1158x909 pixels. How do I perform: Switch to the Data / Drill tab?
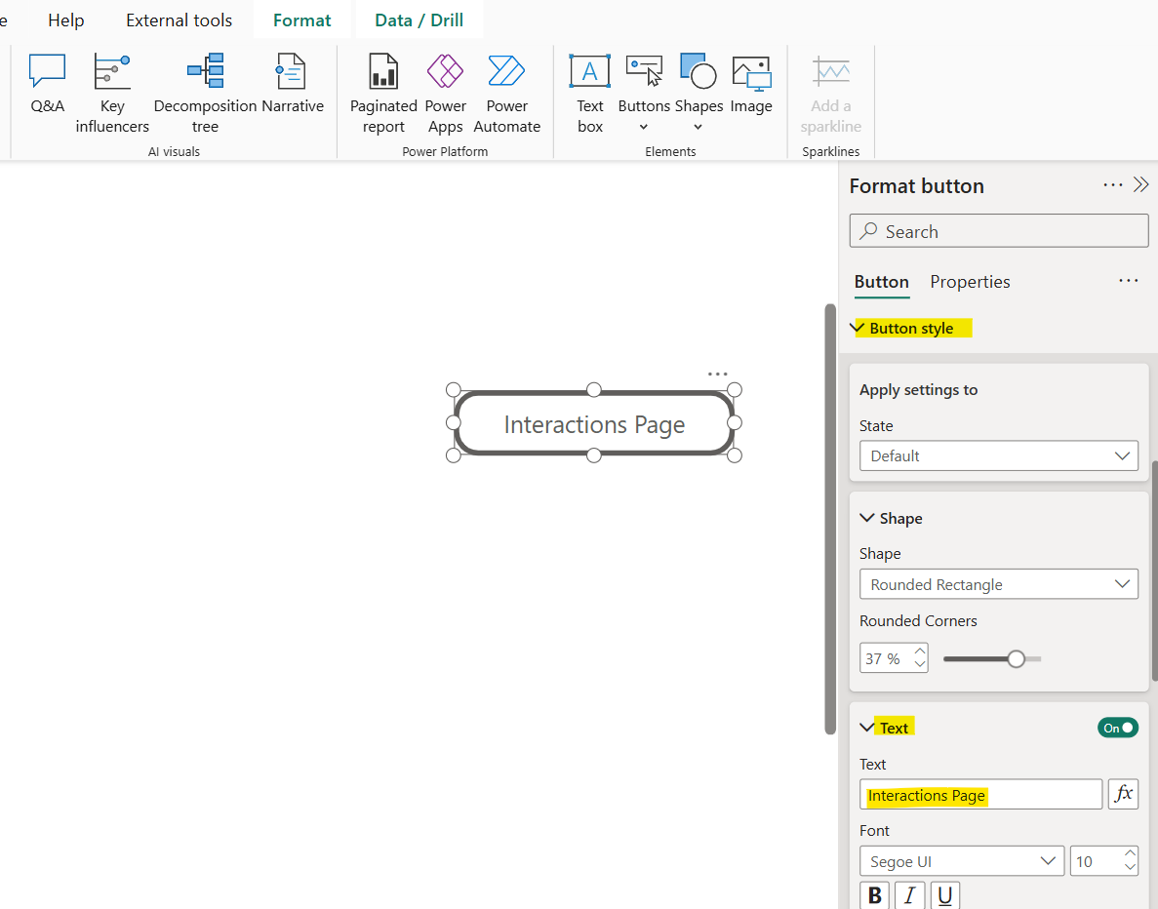pyautogui.click(x=419, y=20)
